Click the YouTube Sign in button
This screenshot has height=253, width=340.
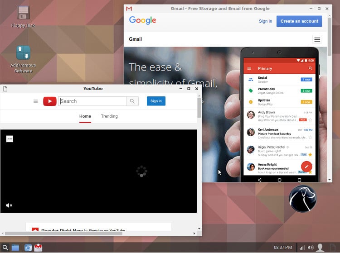(x=156, y=101)
